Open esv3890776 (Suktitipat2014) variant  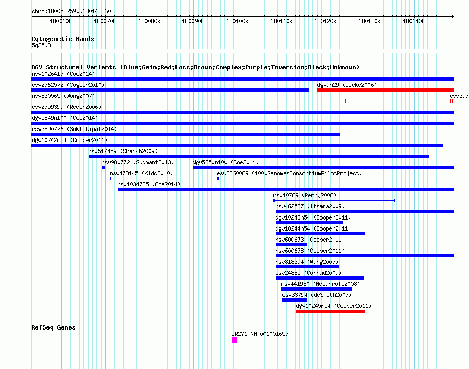click(x=74, y=129)
